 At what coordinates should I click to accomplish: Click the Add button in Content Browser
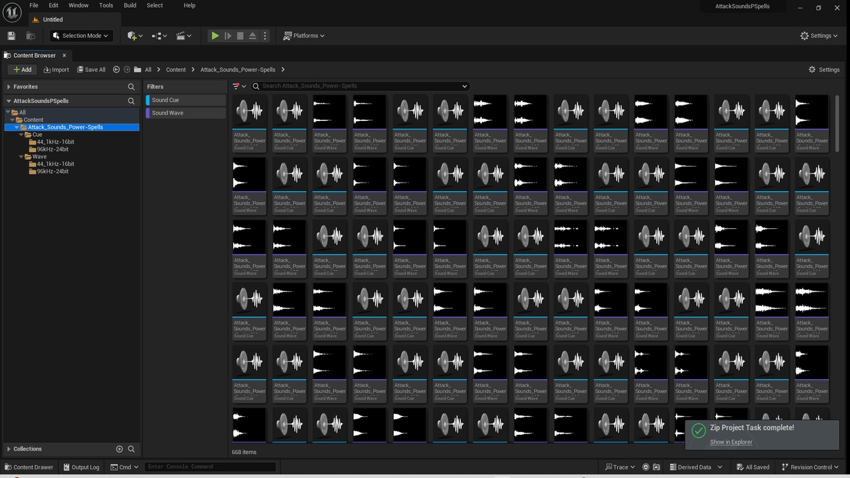pos(22,70)
